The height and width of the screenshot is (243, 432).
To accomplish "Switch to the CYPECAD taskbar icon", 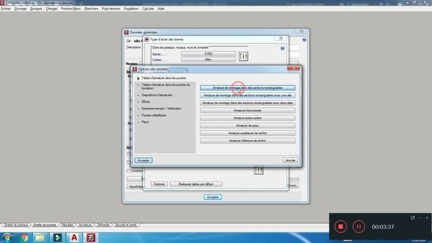I will click(x=91, y=238).
